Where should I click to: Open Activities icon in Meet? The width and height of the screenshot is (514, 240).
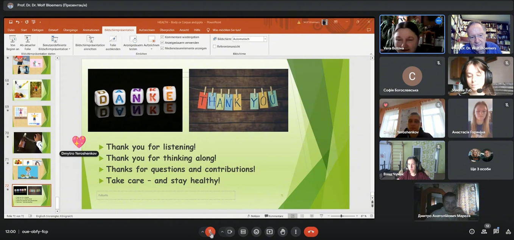click(508, 232)
